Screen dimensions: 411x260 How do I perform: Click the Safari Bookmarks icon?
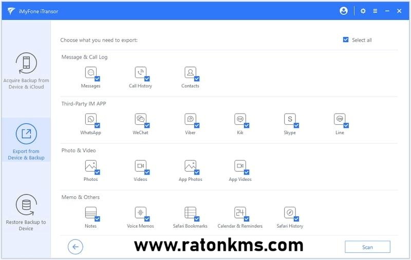190,213
